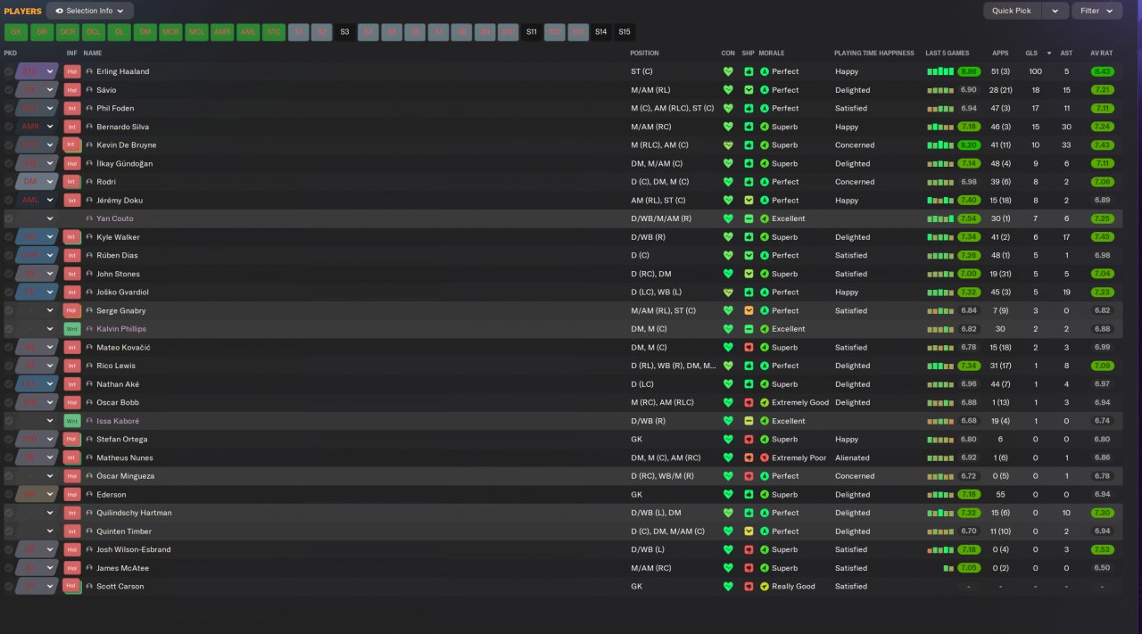The image size is (1142, 634).
Task: Click Stefan Ortega's condition heart icon
Action: (x=728, y=439)
